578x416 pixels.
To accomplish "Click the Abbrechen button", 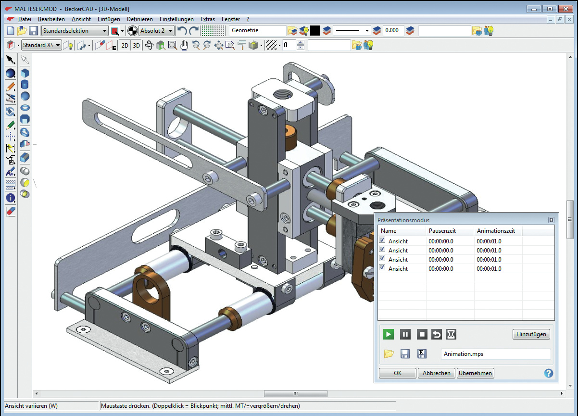I will (437, 373).
